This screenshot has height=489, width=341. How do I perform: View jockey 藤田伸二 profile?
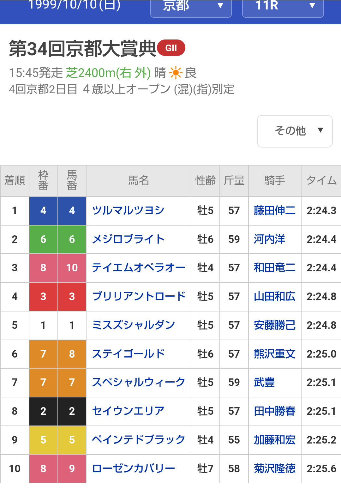click(x=275, y=211)
